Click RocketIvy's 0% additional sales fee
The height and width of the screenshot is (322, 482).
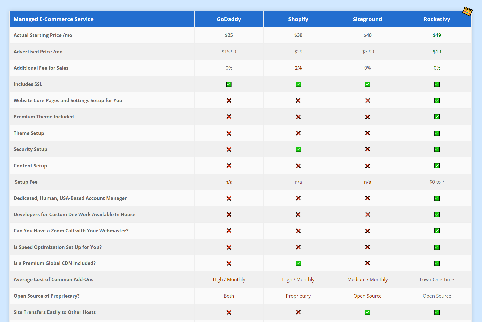pos(437,68)
